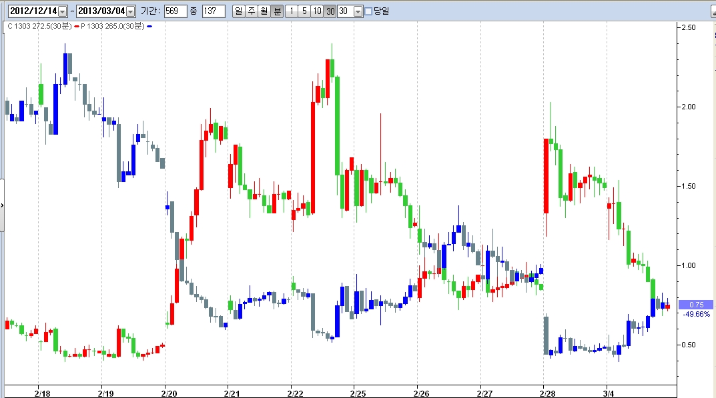Click the blue put series legend marker
The width and height of the screenshot is (716, 398).
(x=149, y=26)
